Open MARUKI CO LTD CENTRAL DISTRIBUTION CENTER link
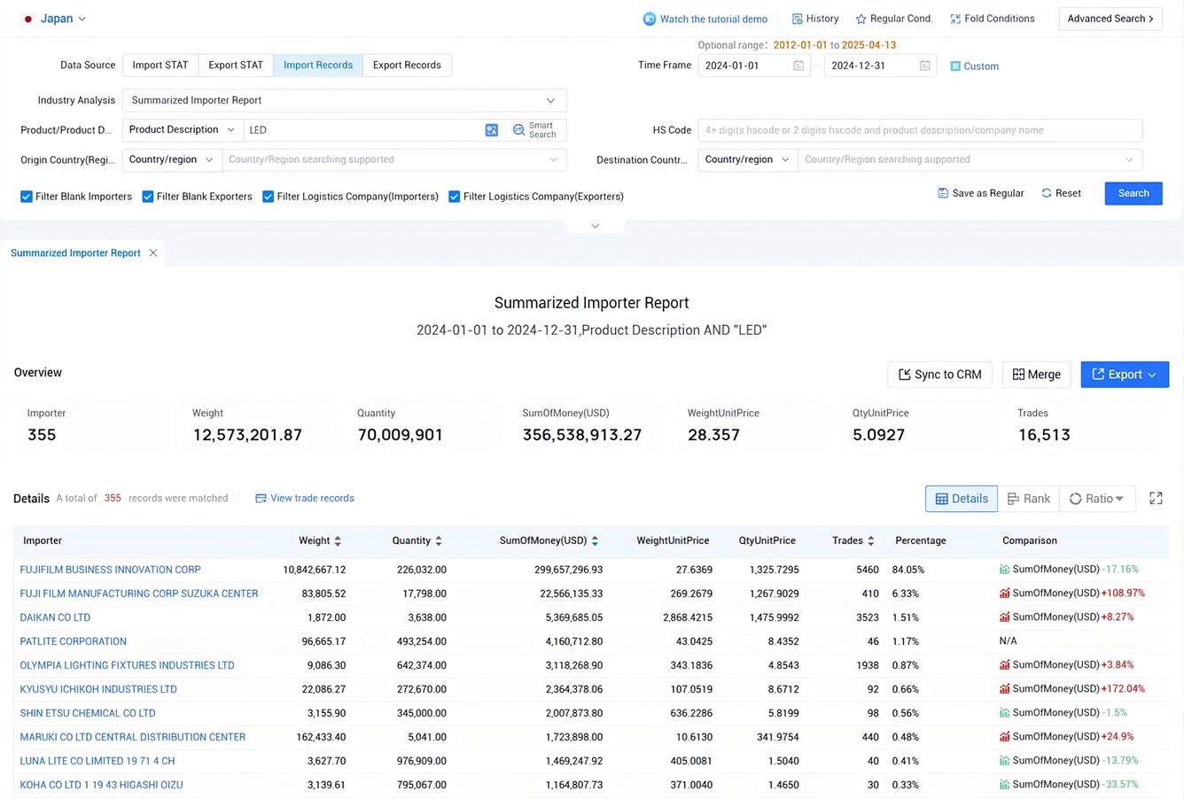Image resolution: width=1184 pixels, height=799 pixels. tap(132, 737)
